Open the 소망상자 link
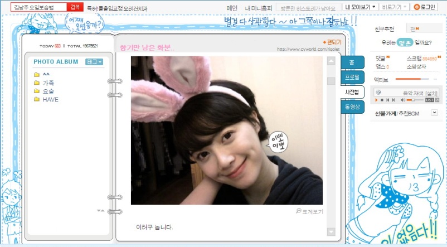447x247 pixels. pos(416,66)
